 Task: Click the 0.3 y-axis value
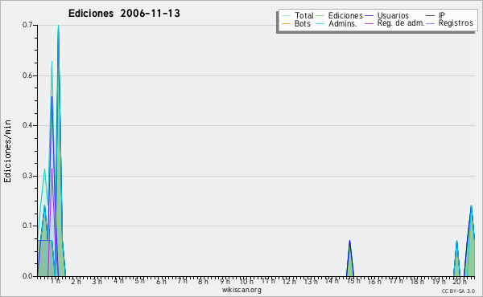click(x=27, y=176)
